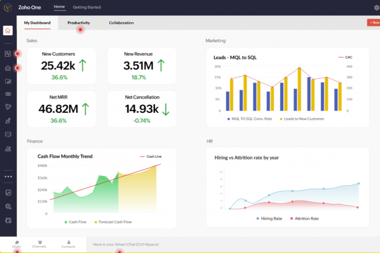380x253 pixels.
Task: Switch to the Collaboration tab
Action: (x=121, y=23)
